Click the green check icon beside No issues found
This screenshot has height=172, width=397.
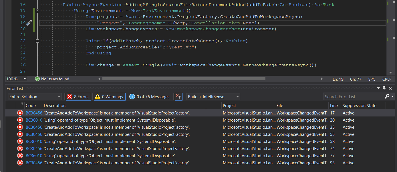pos(37,79)
